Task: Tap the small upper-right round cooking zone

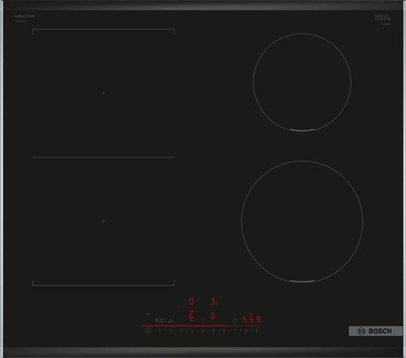Action: point(302,82)
